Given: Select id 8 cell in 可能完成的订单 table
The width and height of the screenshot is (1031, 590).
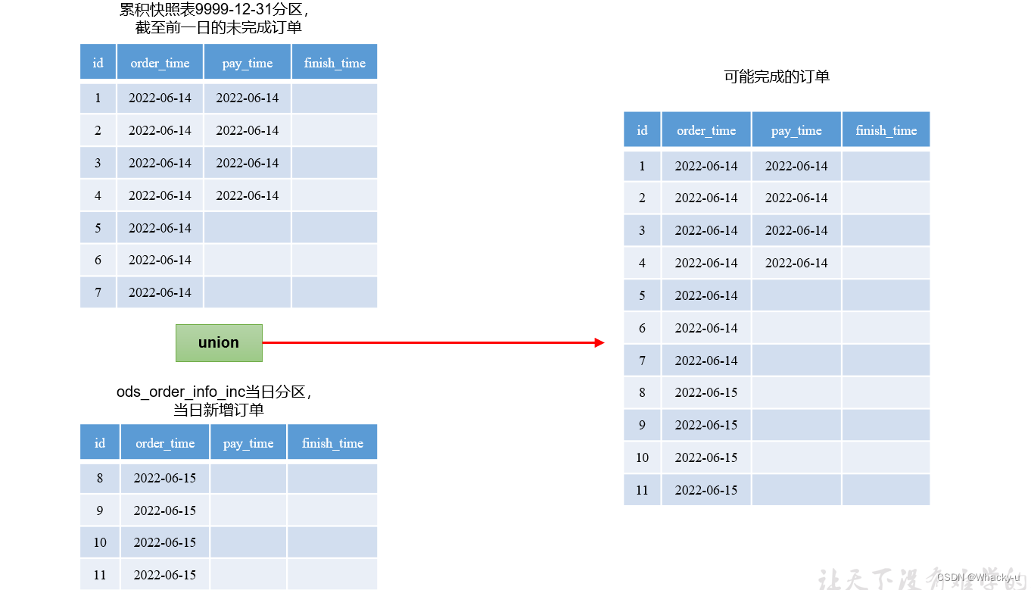Looking at the screenshot, I should (x=642, y=392).
